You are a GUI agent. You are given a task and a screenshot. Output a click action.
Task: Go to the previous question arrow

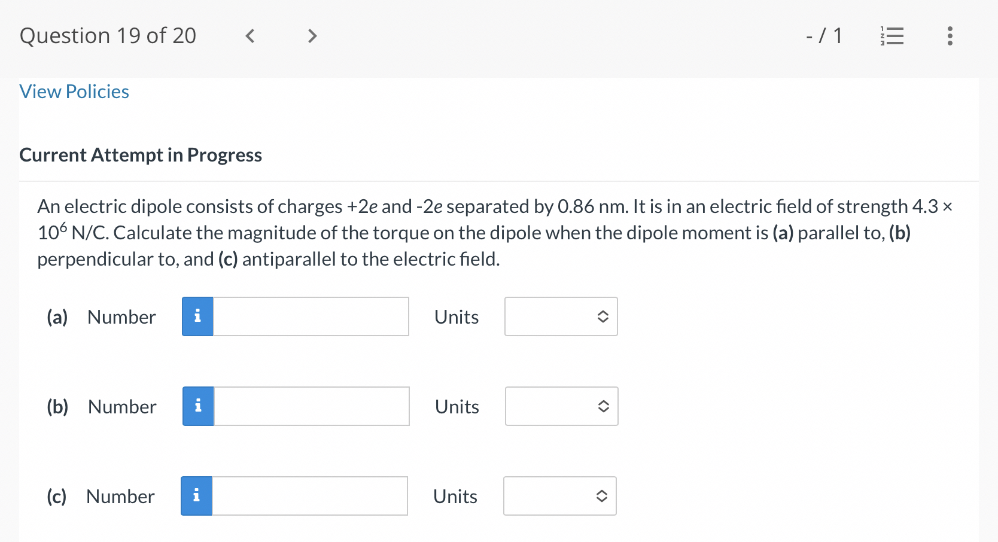tap(250, 36)
